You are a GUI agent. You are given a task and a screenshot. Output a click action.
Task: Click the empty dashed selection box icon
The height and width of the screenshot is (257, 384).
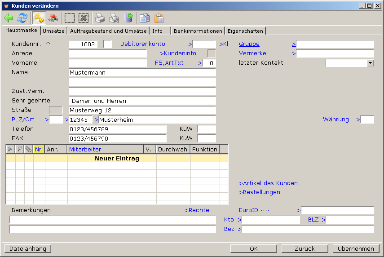pyautogui.click(x=70, y=18)
